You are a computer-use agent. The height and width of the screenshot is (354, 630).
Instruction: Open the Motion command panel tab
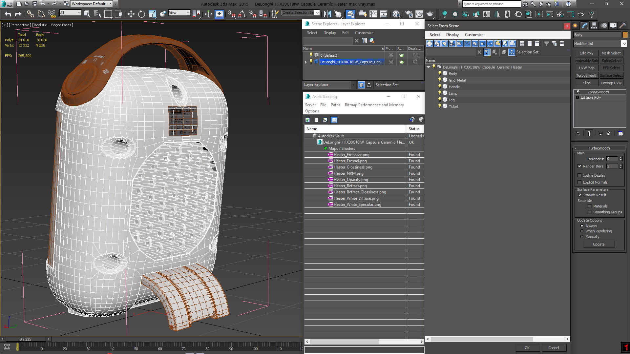[604, 26]
